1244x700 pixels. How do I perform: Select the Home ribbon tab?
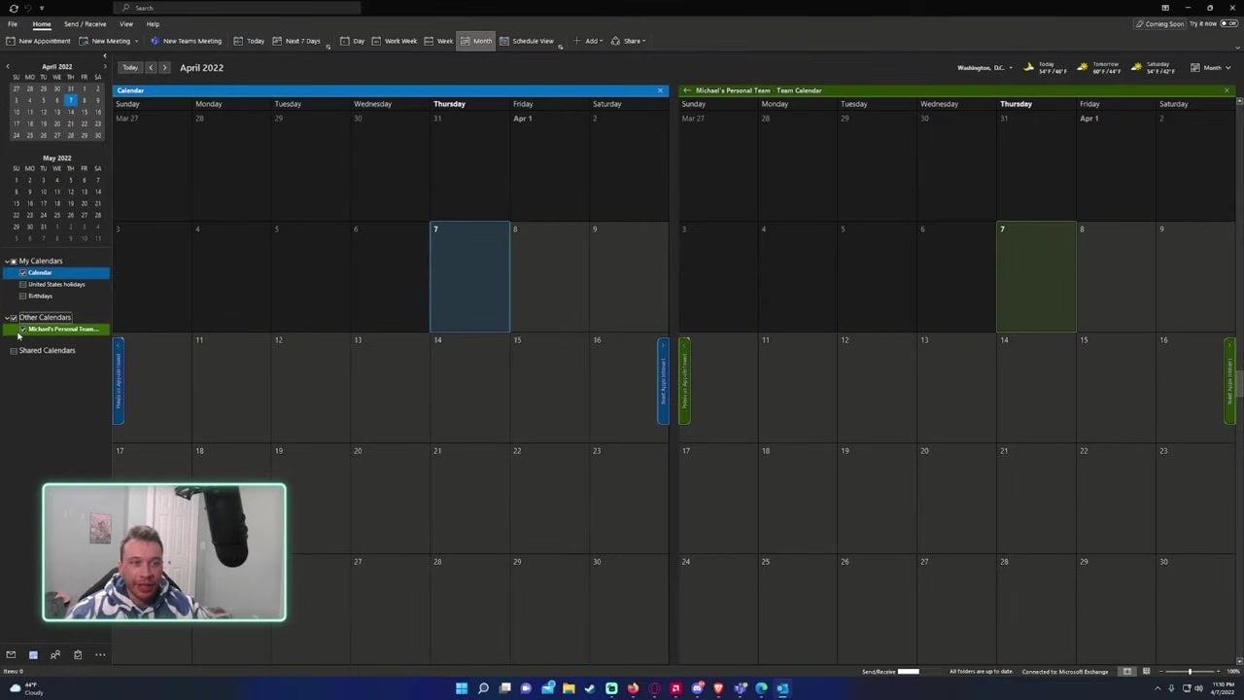42,23
